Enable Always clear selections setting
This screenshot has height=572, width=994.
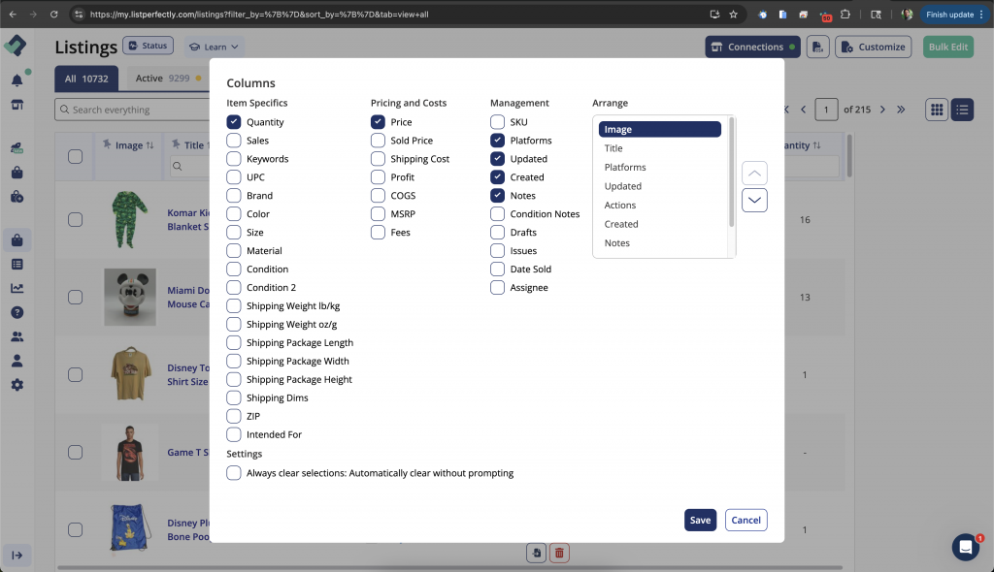(233, 473)
